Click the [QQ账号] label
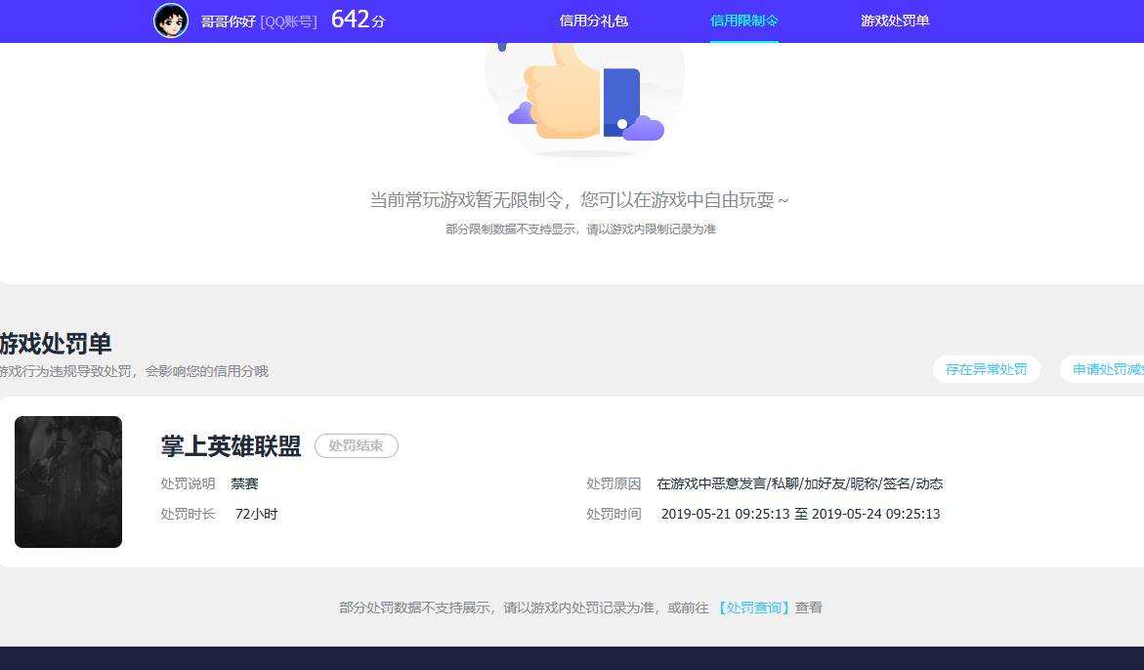 288,21
